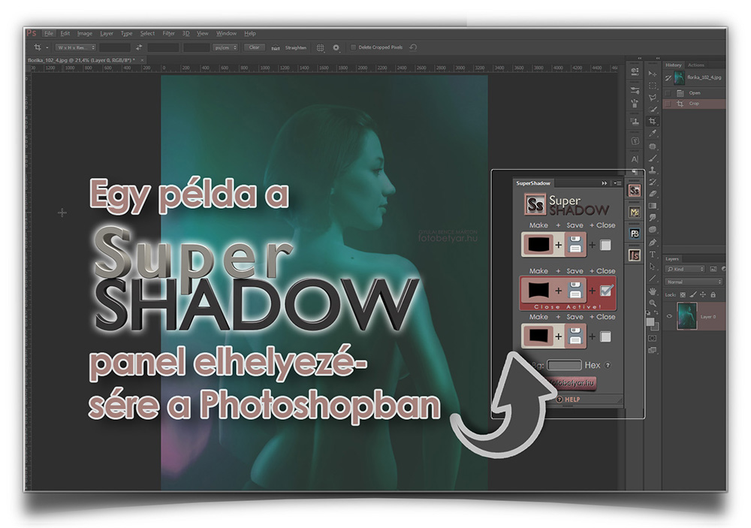Select the Quick Selection tool
The image size is (751, 528).
pyautogui.click(x=653, y=110)
